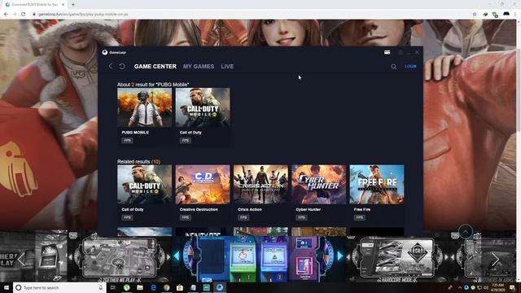This screenshot has height=293, width=521.
Task: Click the browser address bar URL
Action: coord(83,15)
